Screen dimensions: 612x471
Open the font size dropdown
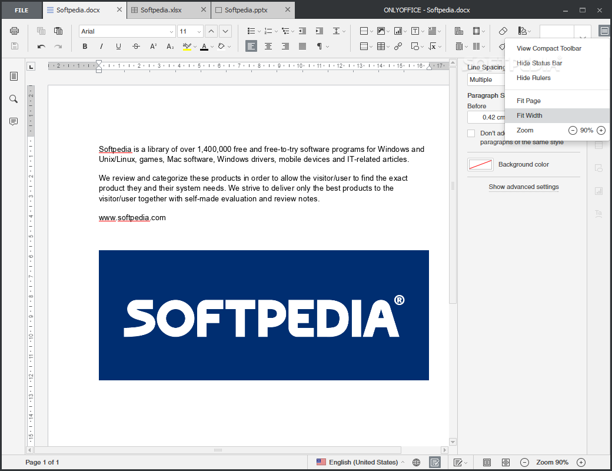pos(199,31)
